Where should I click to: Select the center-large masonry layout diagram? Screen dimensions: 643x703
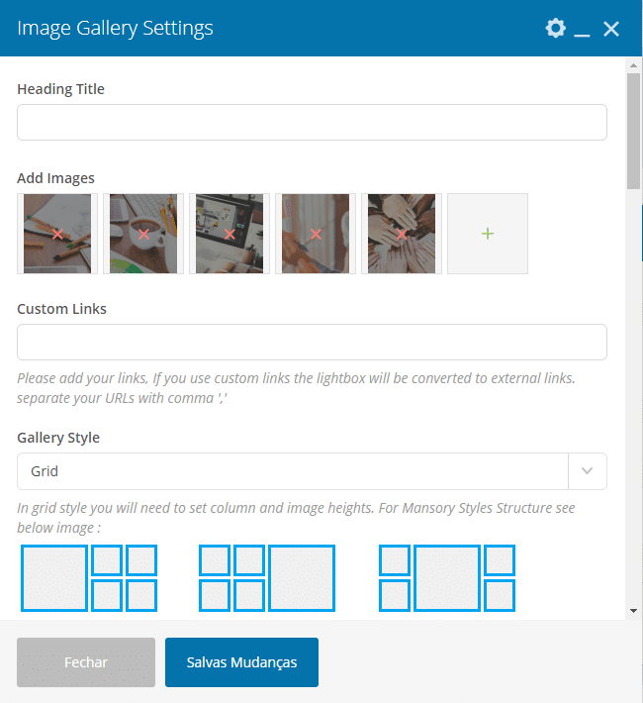(447, 578)
